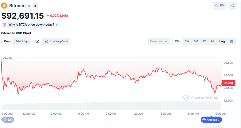Expand "Why is BTC's price down today?"
This screenshot has width=241, height=128.
coord(31,25)
